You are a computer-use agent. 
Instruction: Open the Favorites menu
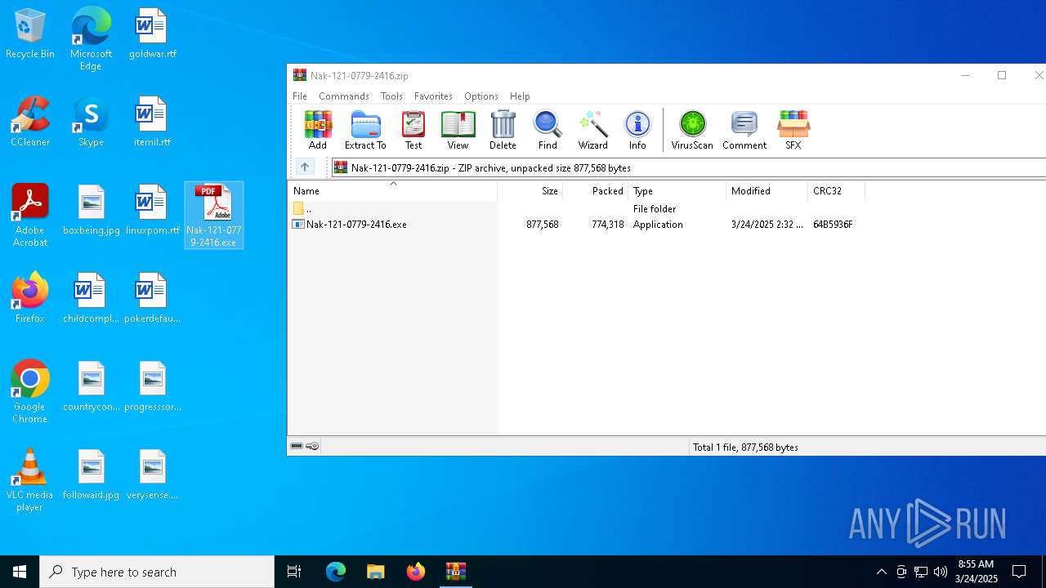[433, 96]
